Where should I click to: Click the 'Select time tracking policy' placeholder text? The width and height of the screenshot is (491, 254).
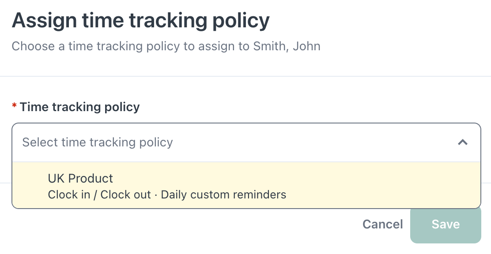point(98,142)
